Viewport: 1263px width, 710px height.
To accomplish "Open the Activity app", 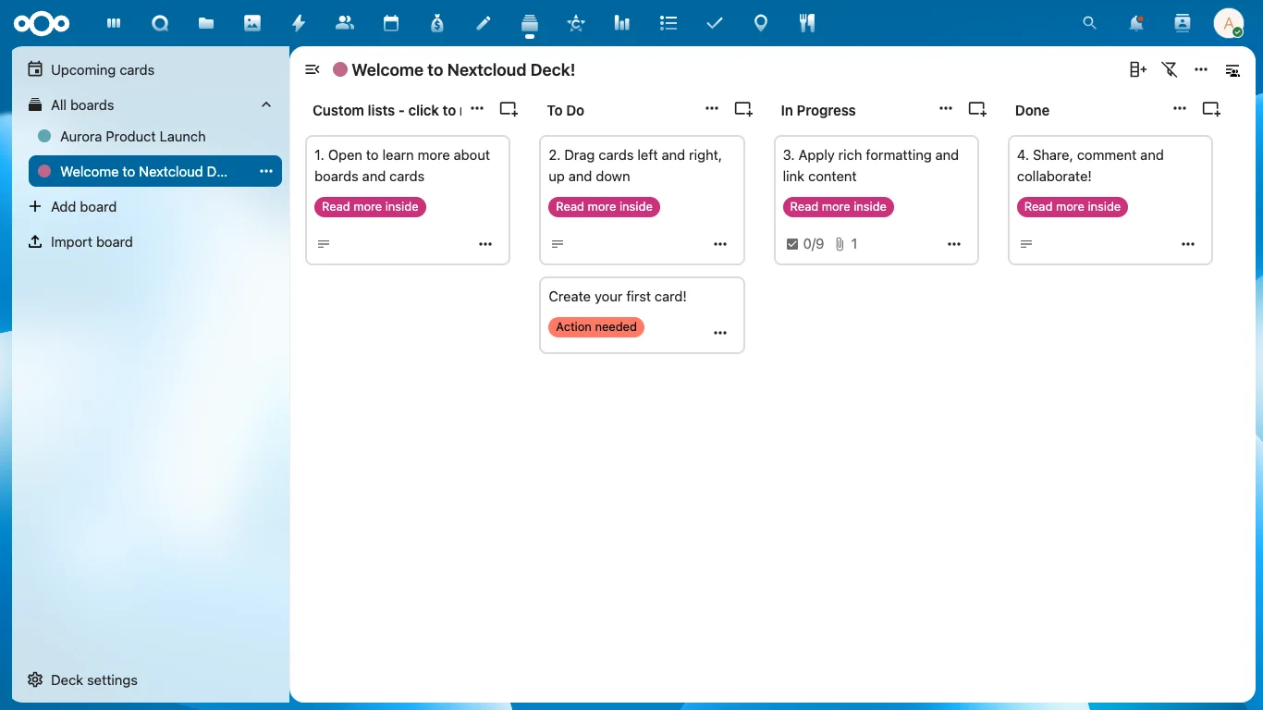I will [299, 23].
